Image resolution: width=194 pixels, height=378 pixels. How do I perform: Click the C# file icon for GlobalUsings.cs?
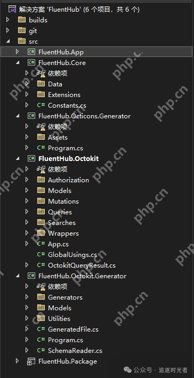tap(41, 254)
